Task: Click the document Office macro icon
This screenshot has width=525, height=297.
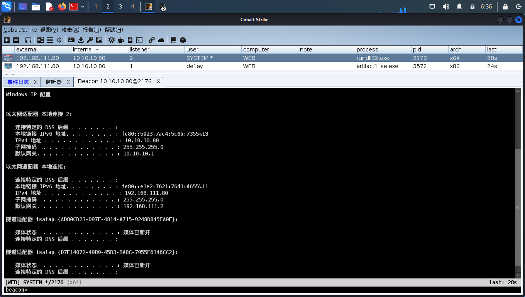Action: [130, 40]
